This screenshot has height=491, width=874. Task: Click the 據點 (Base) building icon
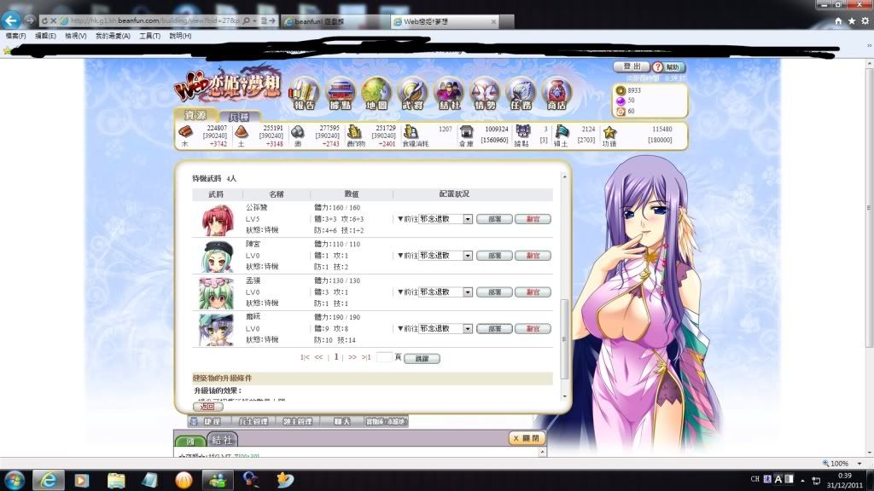[x=341, y=92]
